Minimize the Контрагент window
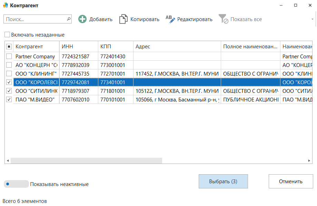Viewport: 317px width, 206px height. (x=280, y=6)
